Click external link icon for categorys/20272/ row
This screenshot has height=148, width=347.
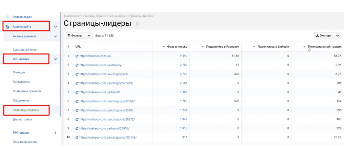coord(77,119)
